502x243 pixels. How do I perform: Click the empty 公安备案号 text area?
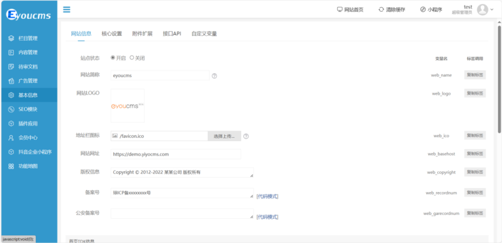pos(182,214)
